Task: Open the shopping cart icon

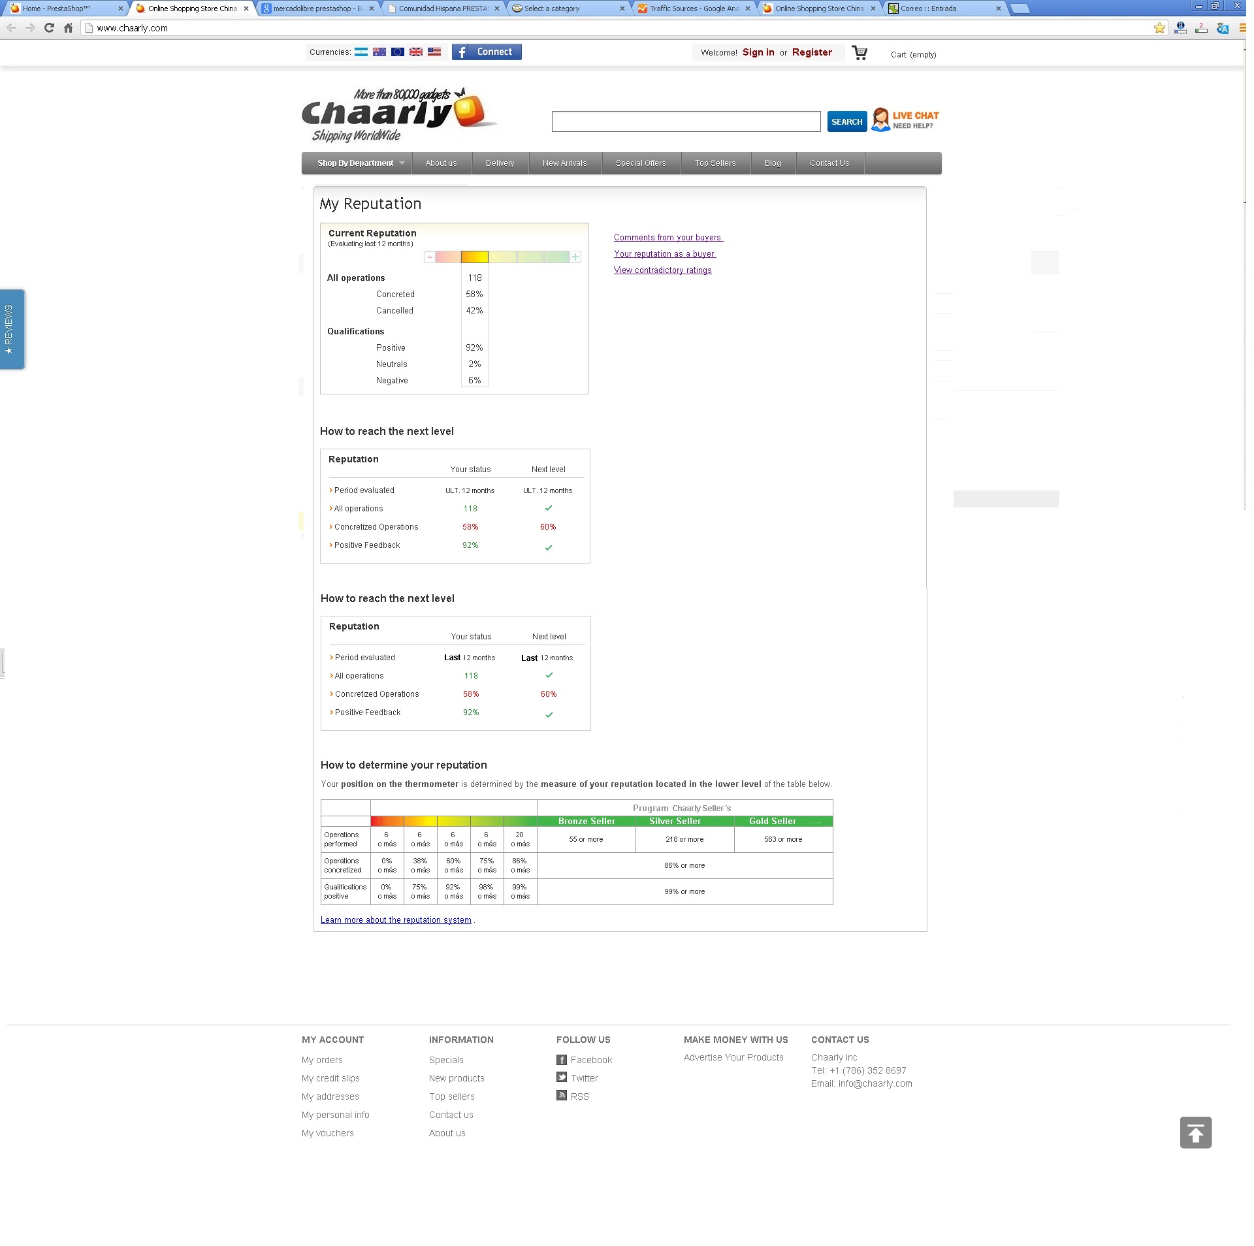Action: coord(860,54)
